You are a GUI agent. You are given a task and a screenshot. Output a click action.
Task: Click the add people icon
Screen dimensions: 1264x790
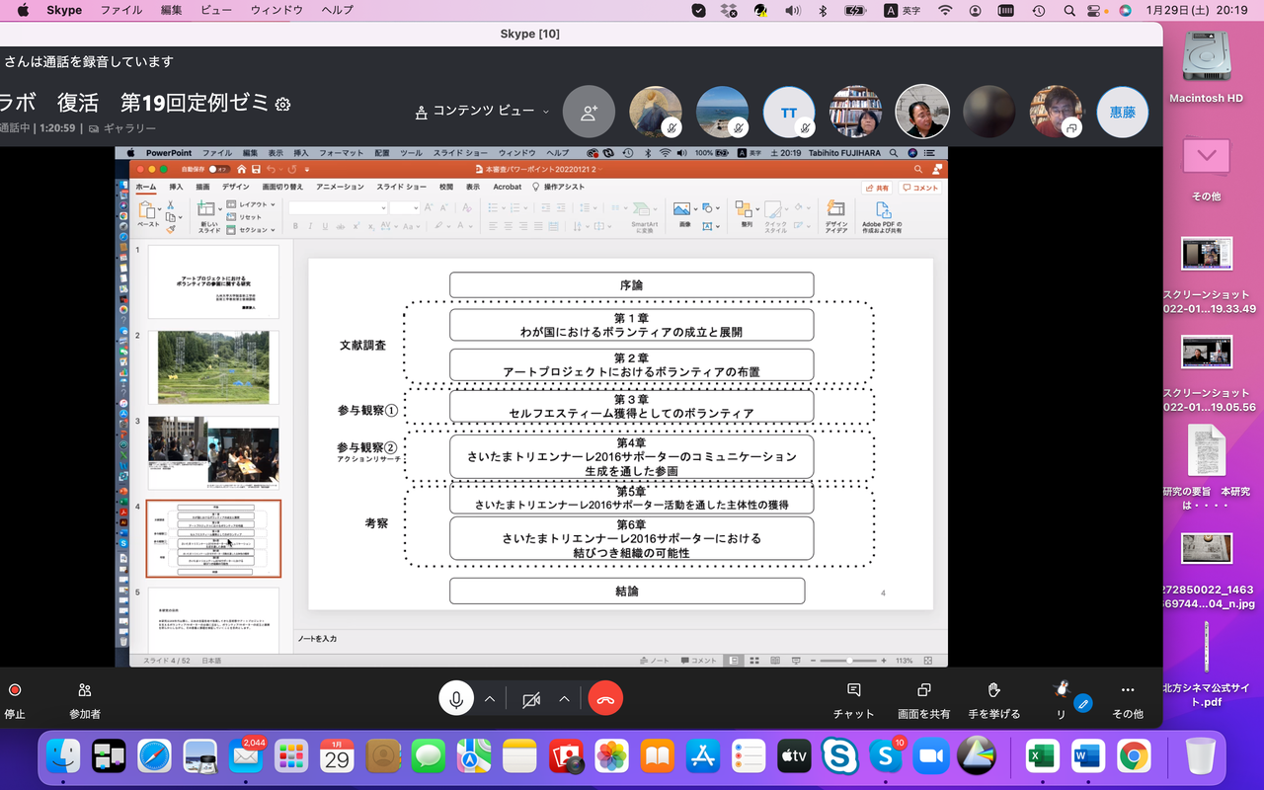pyautogui.click(x=590, y=112)
